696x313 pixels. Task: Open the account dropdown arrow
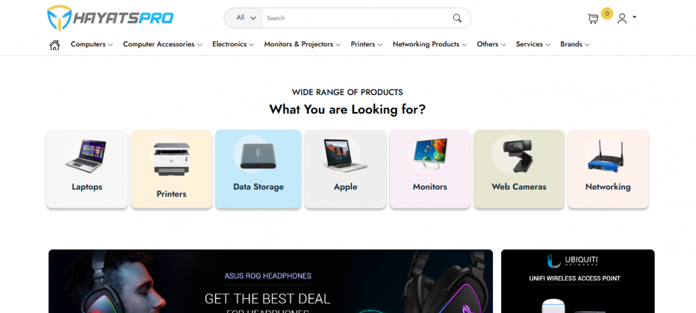tap(635, 18)
